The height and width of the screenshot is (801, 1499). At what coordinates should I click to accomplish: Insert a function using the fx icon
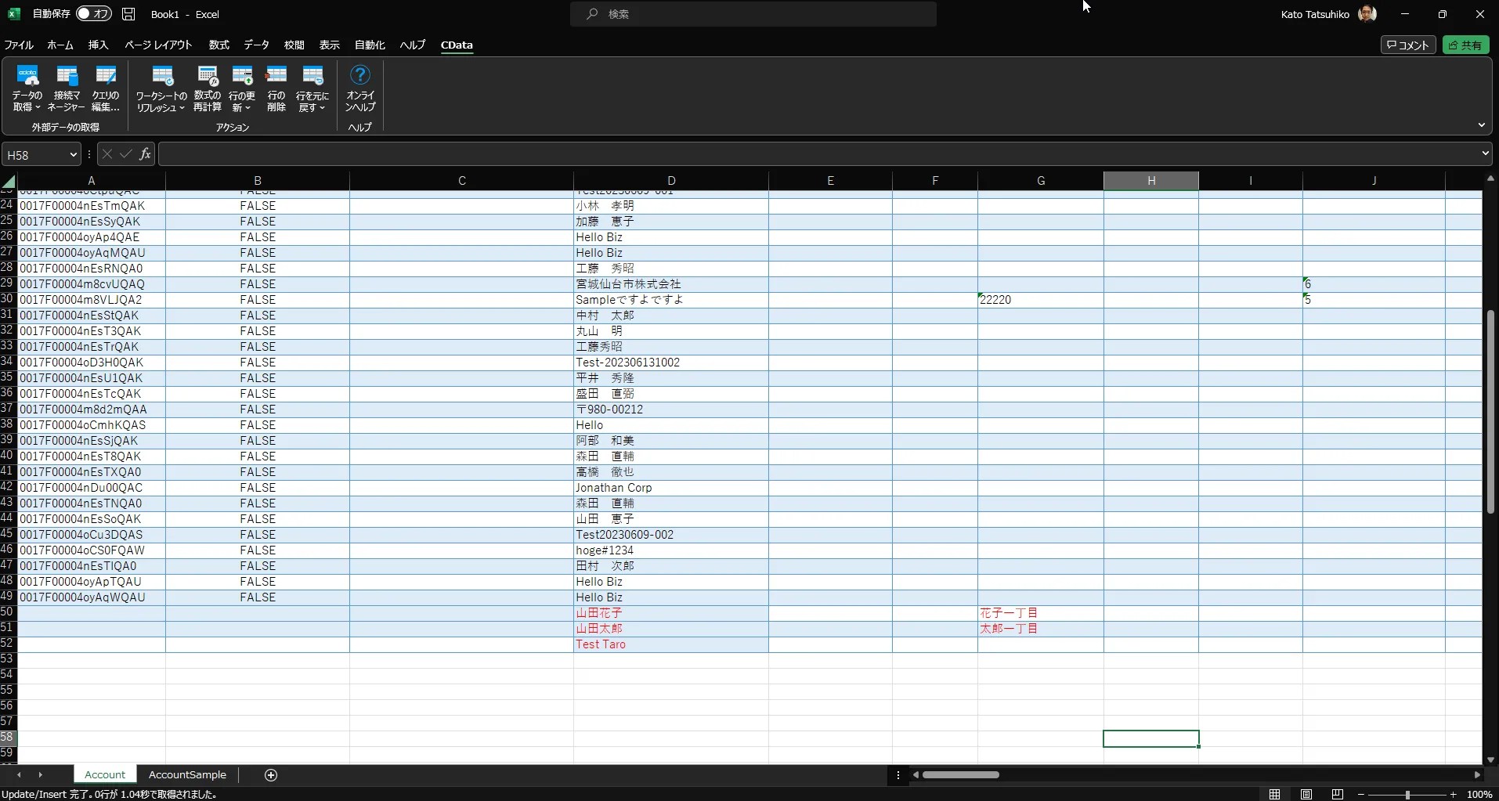click(x=146, y=153)
